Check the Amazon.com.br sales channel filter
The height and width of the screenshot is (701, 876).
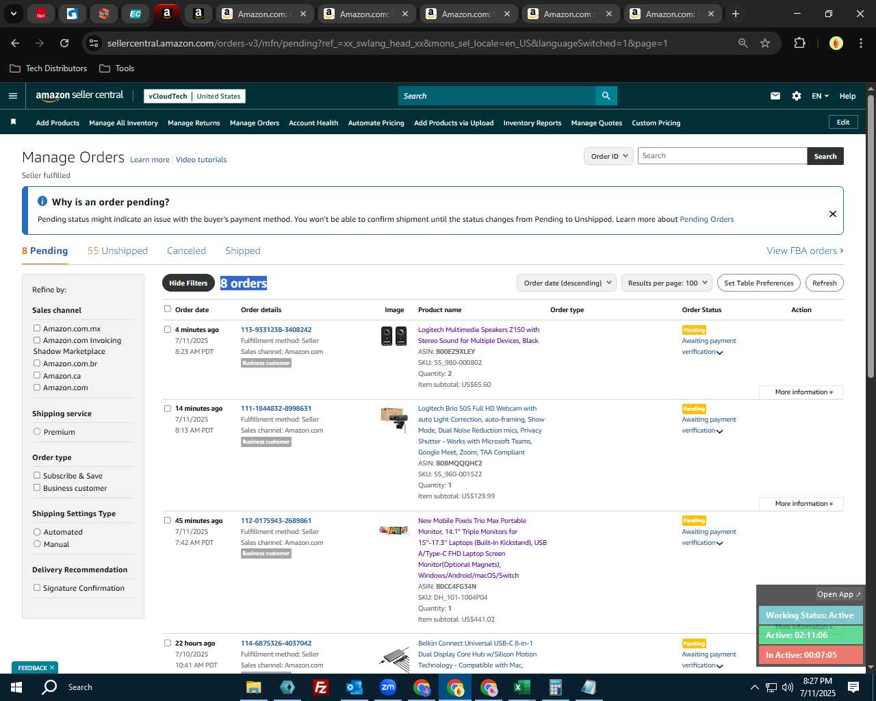click(37, 363)
